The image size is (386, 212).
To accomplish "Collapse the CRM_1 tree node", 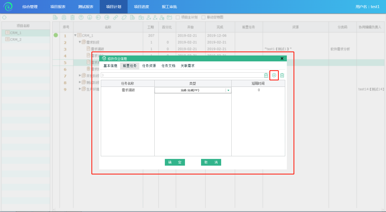I will (75, 35).
